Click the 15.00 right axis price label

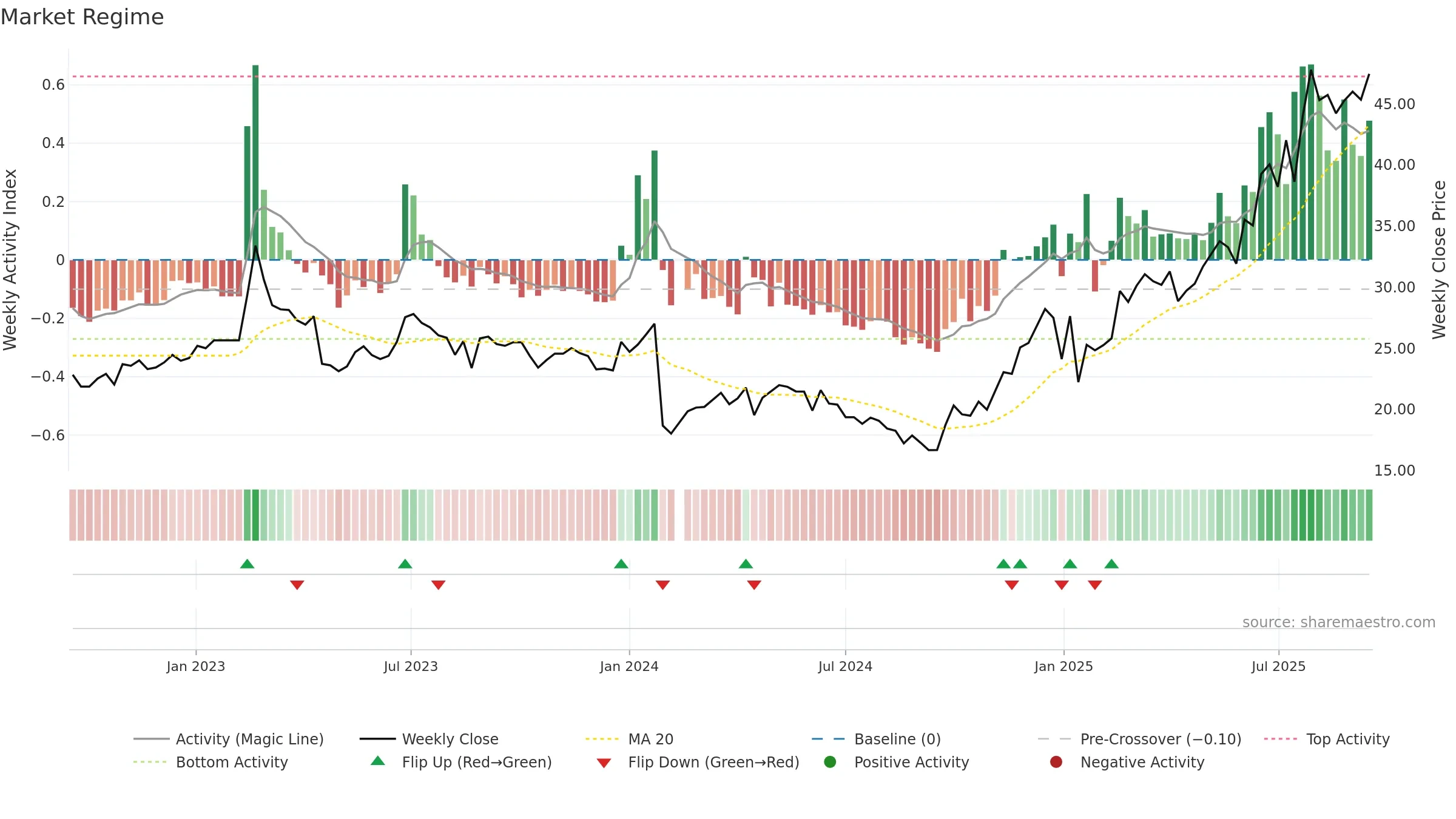pyautogui.click(x=1395, y=471)
